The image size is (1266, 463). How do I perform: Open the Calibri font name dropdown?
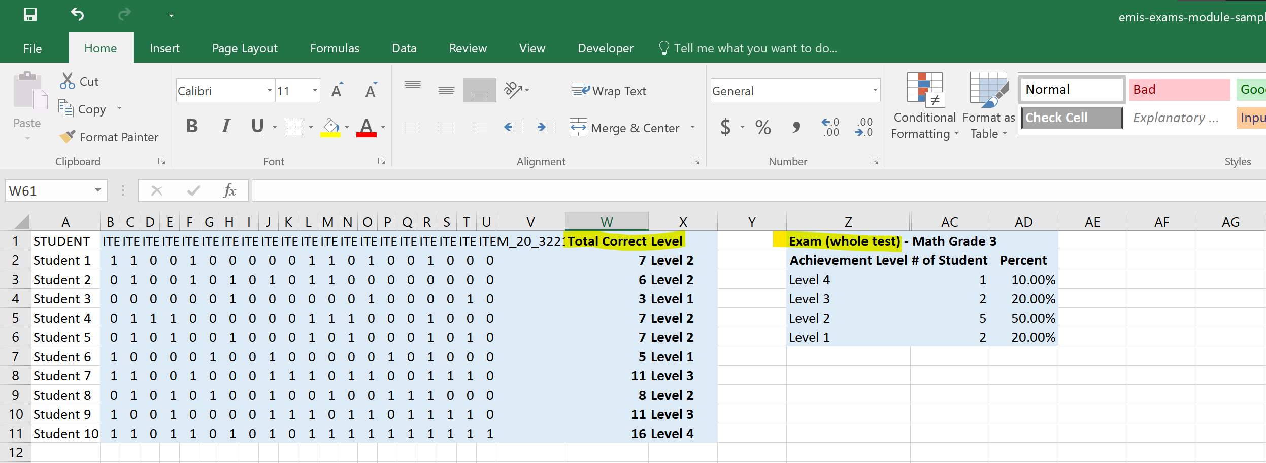[270, 91]
